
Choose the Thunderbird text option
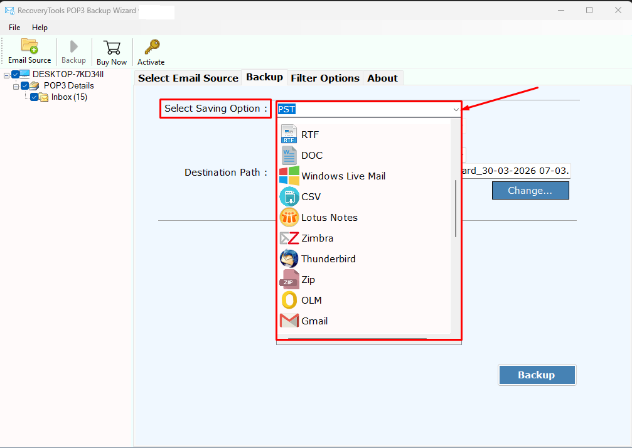pos(328,259)
